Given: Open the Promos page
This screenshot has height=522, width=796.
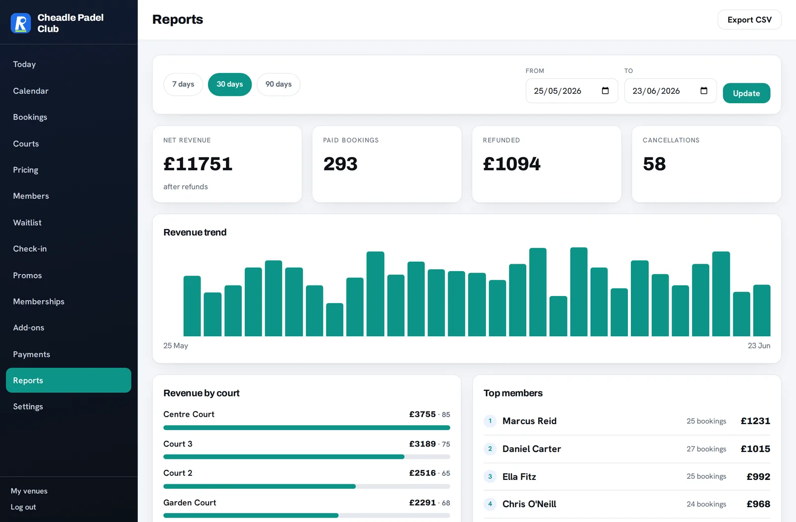Looking at the screenshot, I should (69, 275).
